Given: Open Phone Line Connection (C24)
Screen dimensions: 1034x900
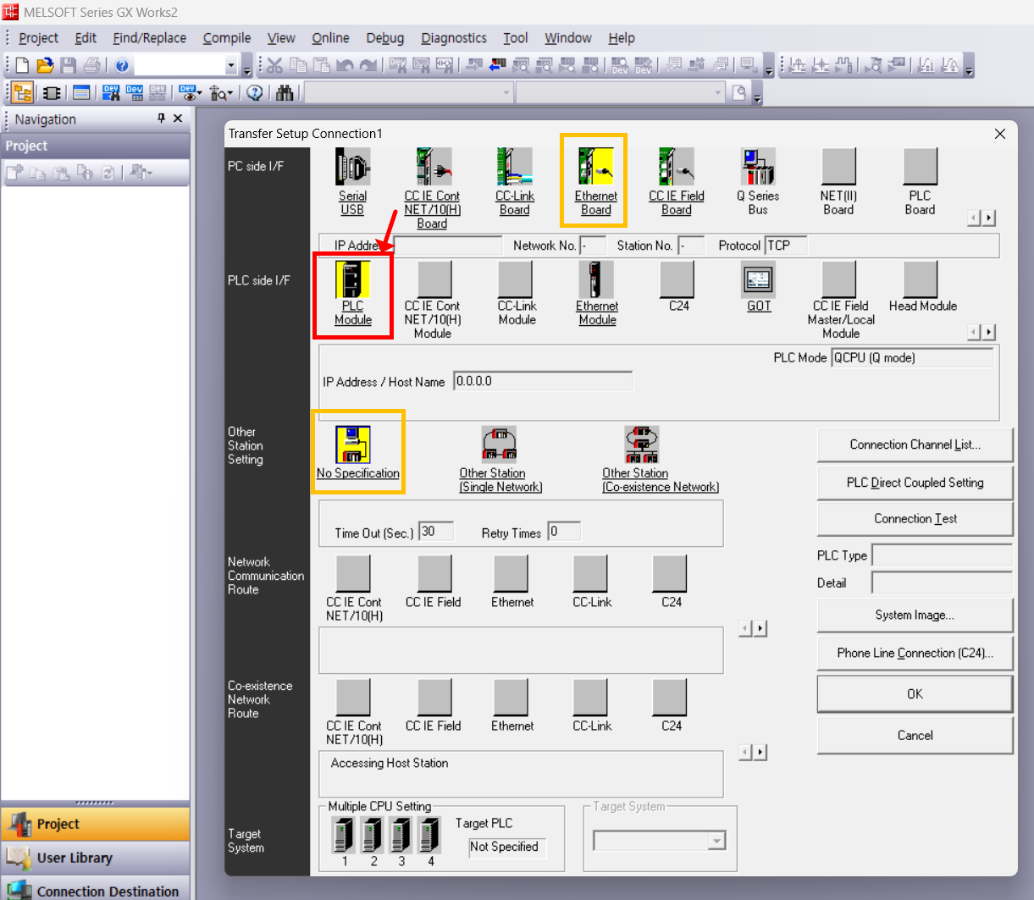Looking at the screenshot, I should tap(915, 654).
